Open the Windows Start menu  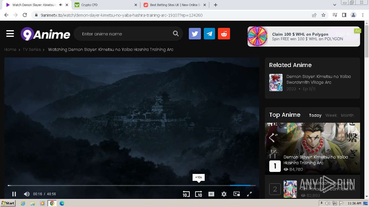(x=8, y=203)
